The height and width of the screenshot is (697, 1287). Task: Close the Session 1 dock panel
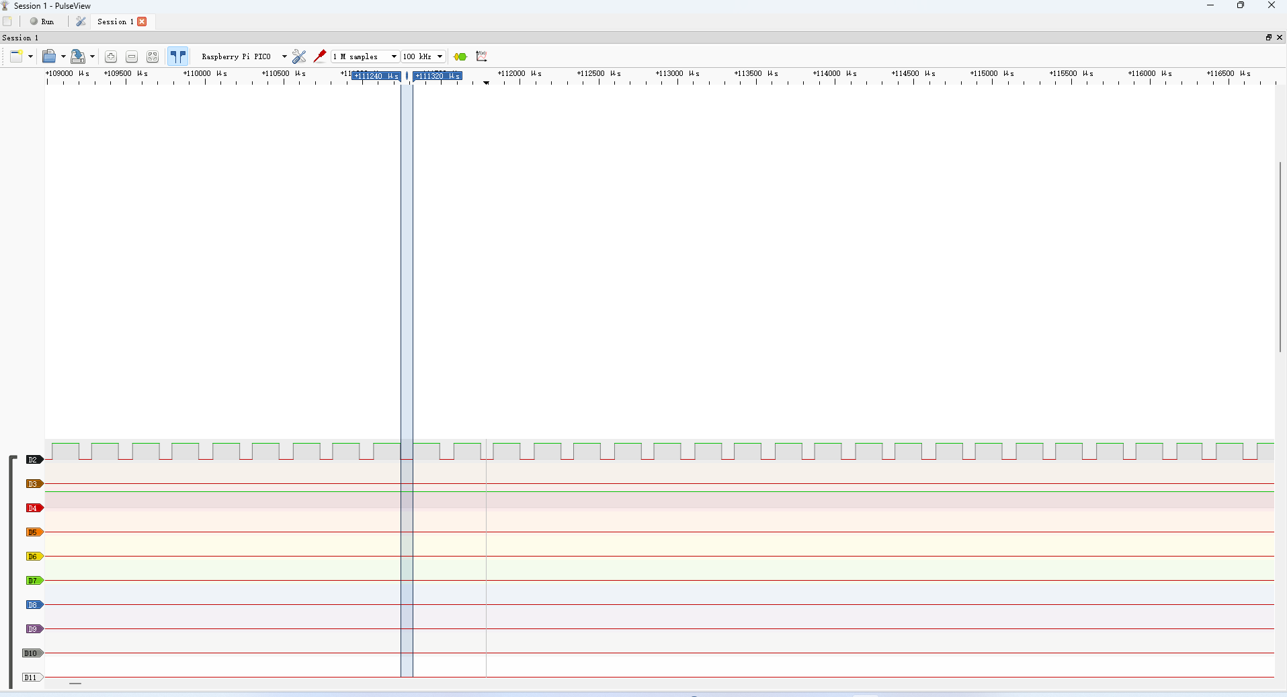(x=1280, y=38)
